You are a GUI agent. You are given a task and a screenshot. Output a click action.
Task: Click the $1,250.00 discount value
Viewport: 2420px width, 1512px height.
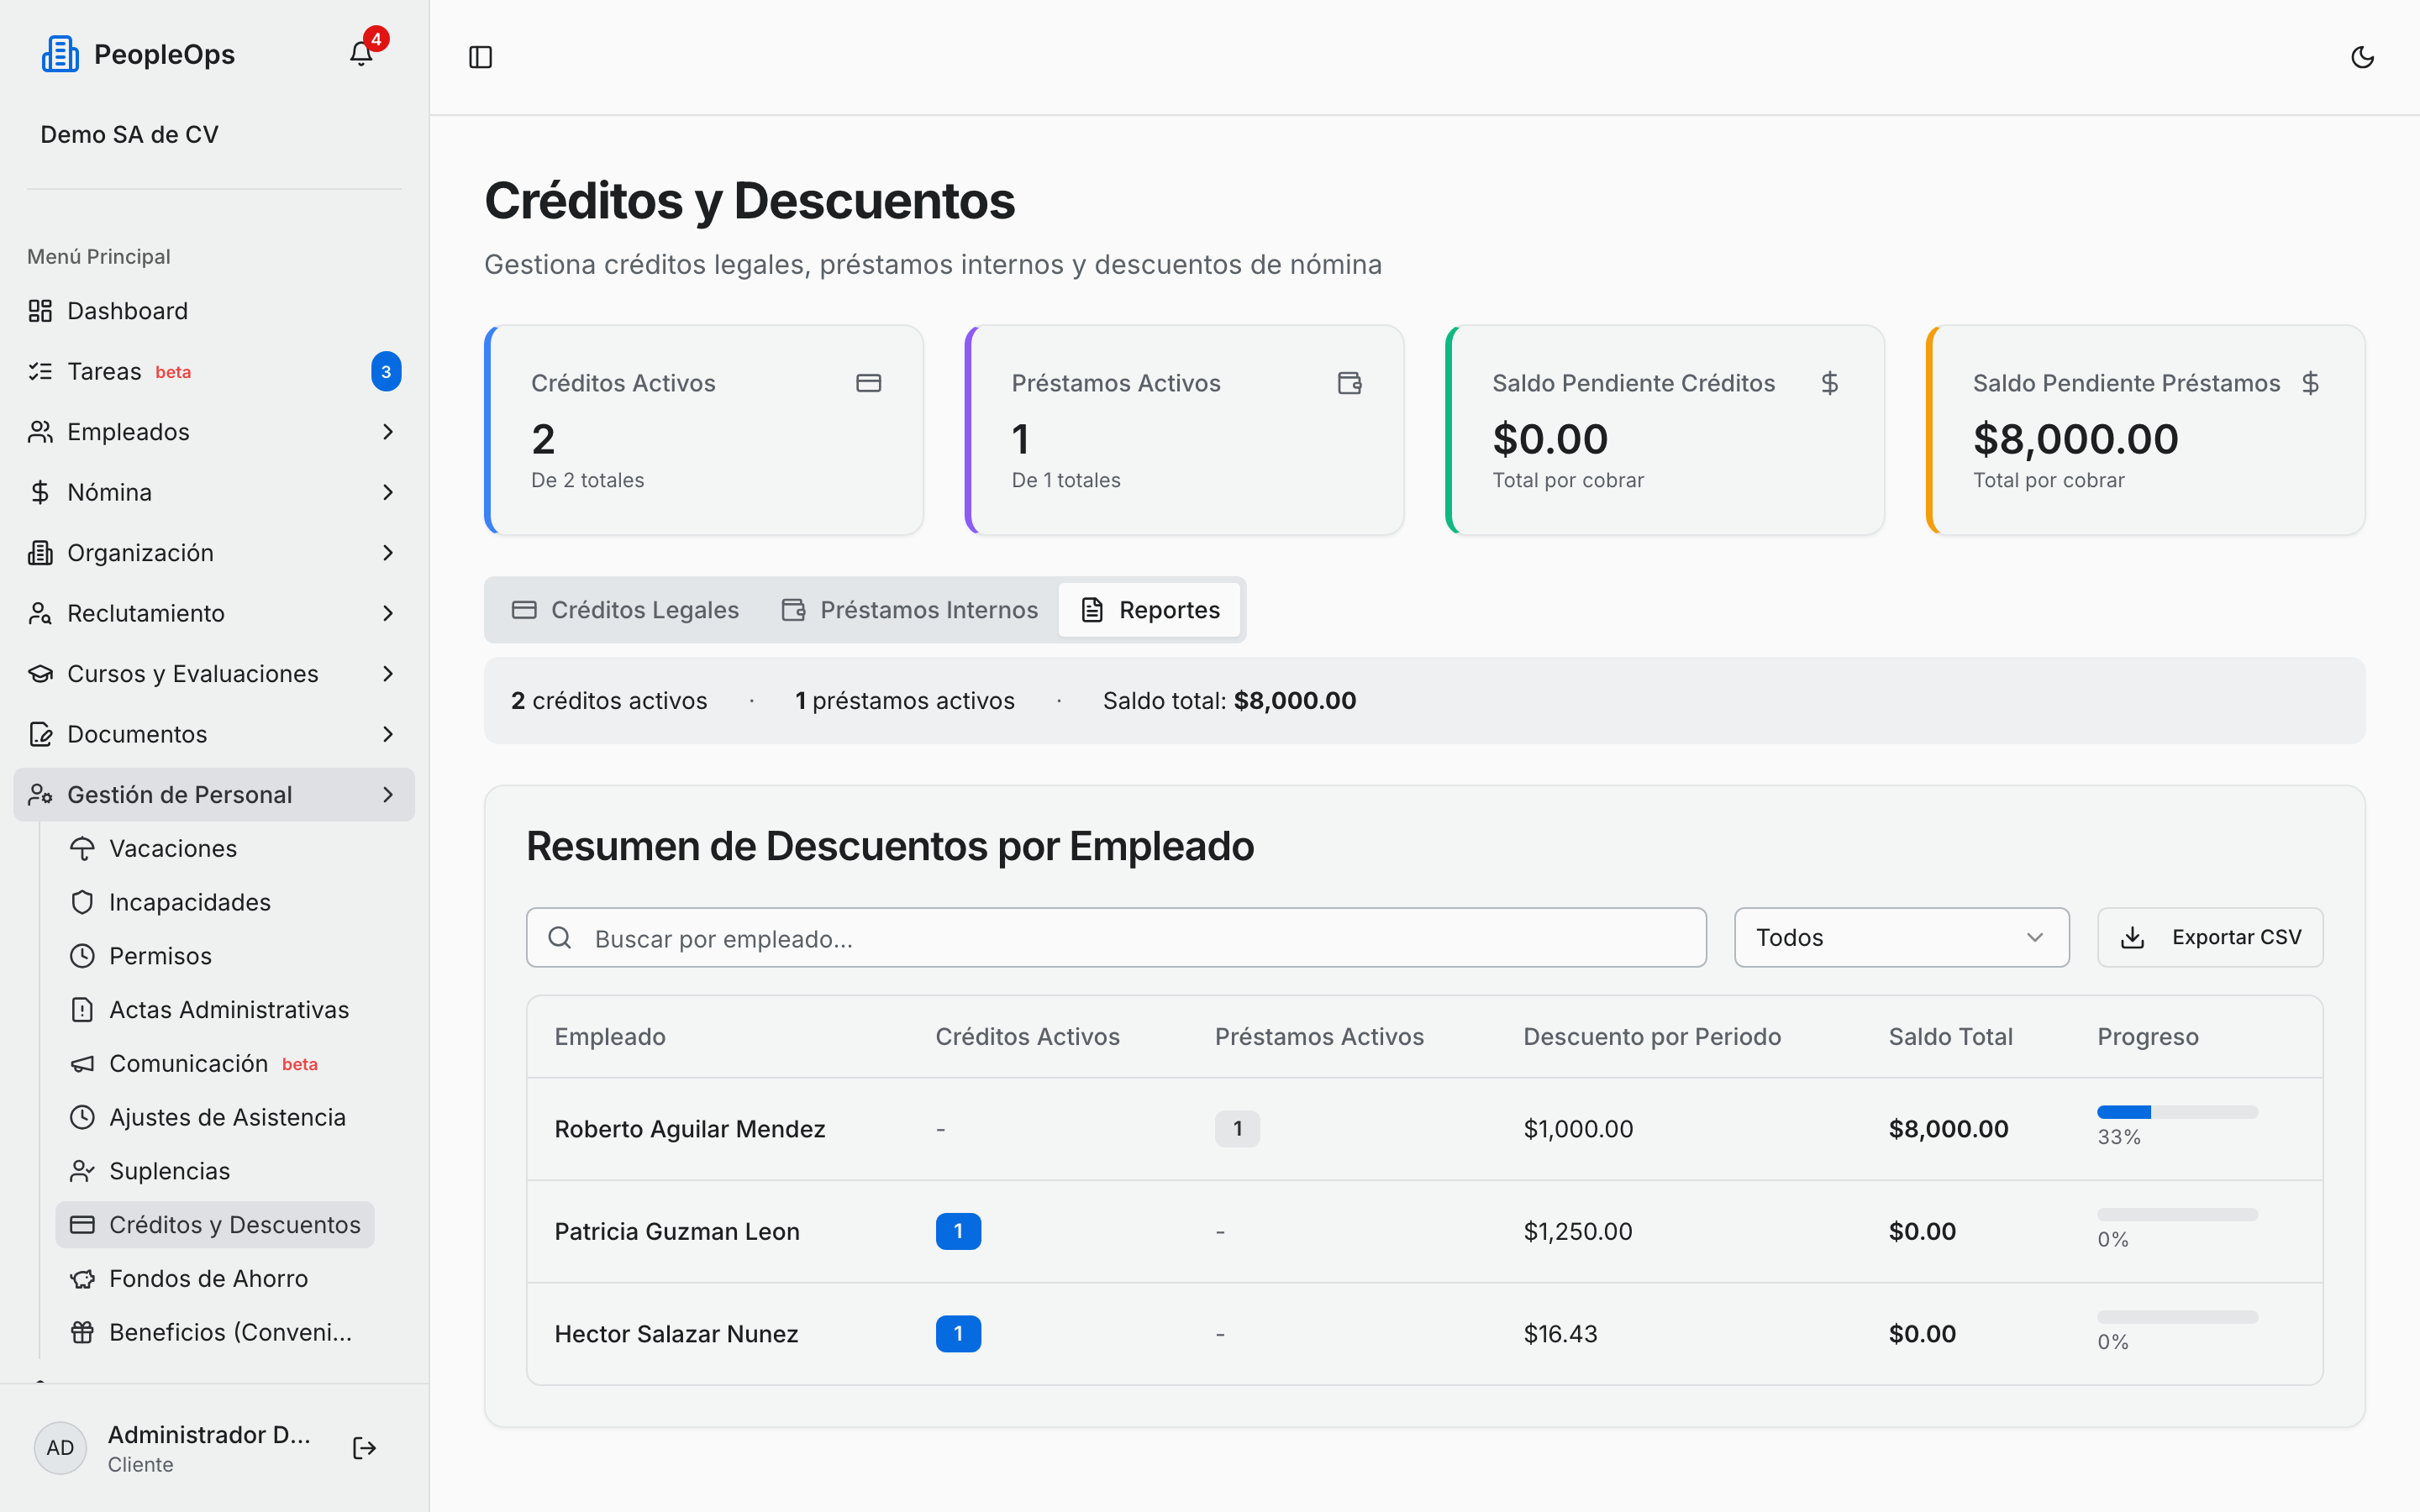point(1578,1231)
